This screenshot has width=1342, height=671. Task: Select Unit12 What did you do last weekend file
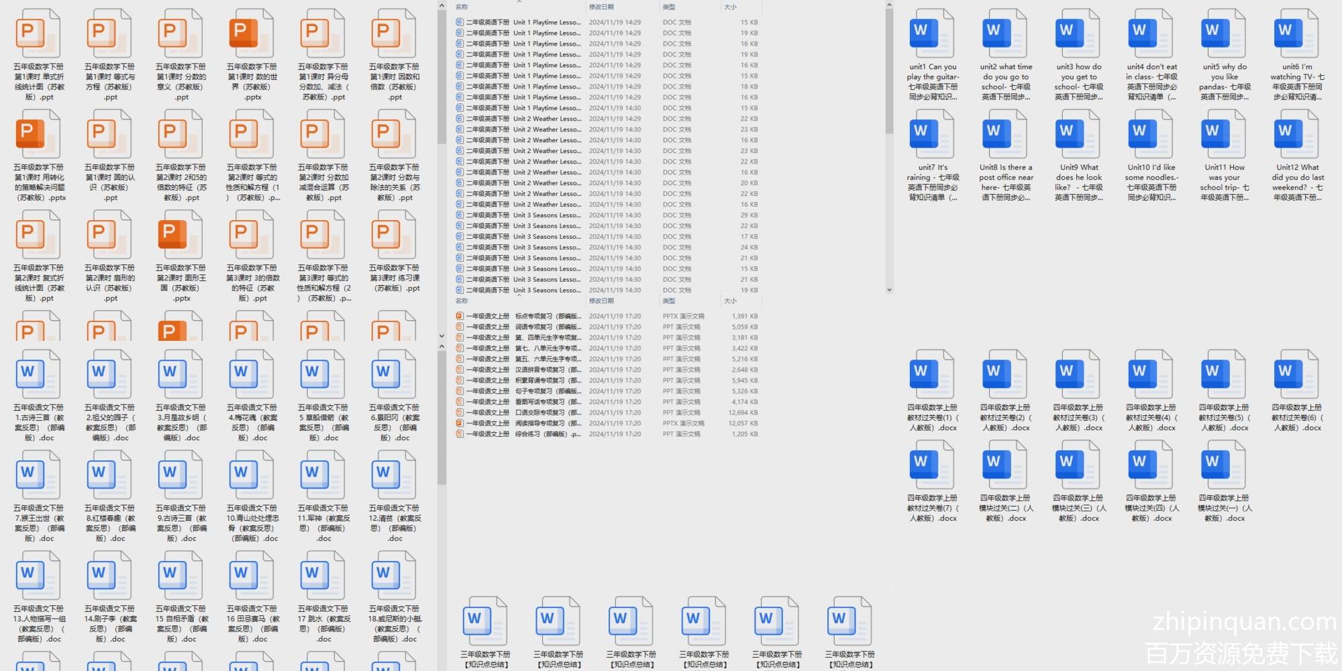(1296, 134)
